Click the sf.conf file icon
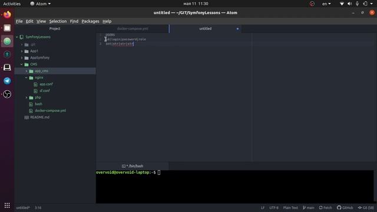 point(35,91)
